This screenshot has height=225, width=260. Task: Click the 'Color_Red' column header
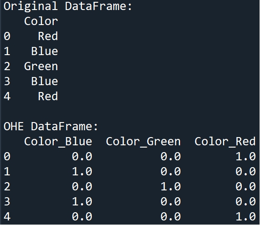(x=225, y=142)
